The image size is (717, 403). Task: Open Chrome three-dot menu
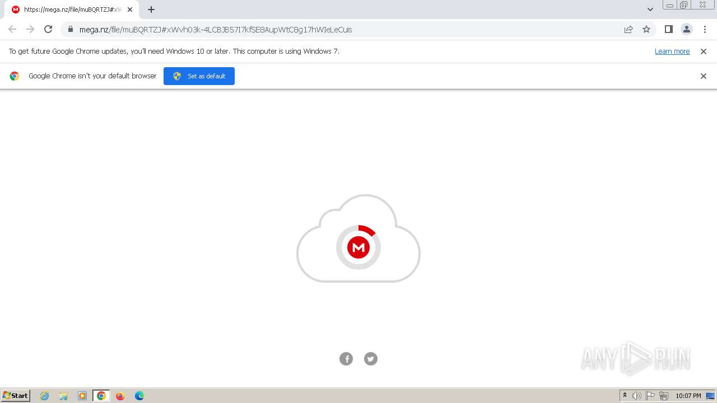click(x=704, y=29)
